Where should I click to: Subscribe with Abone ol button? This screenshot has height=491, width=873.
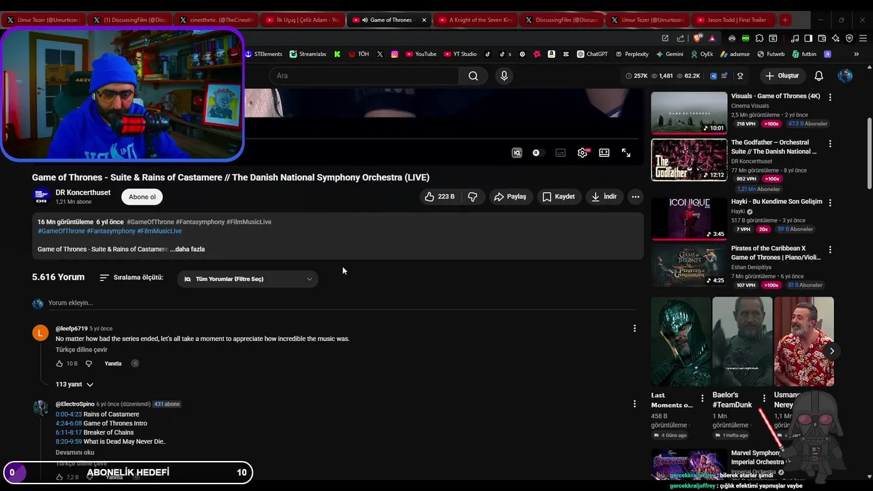coord(143,197)
